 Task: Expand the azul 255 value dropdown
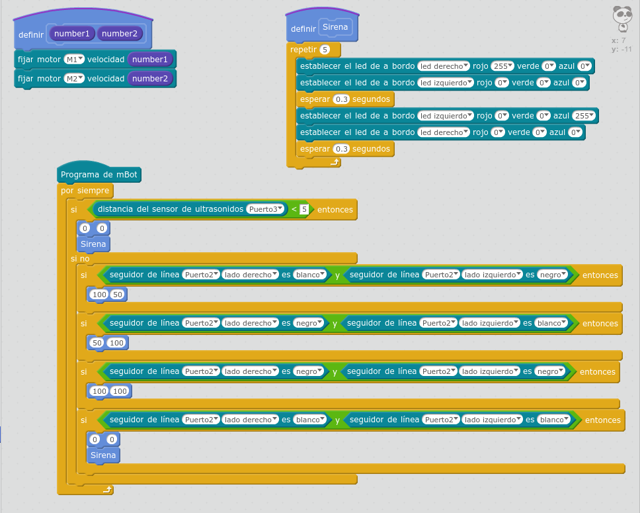click(x=584, y=116)
